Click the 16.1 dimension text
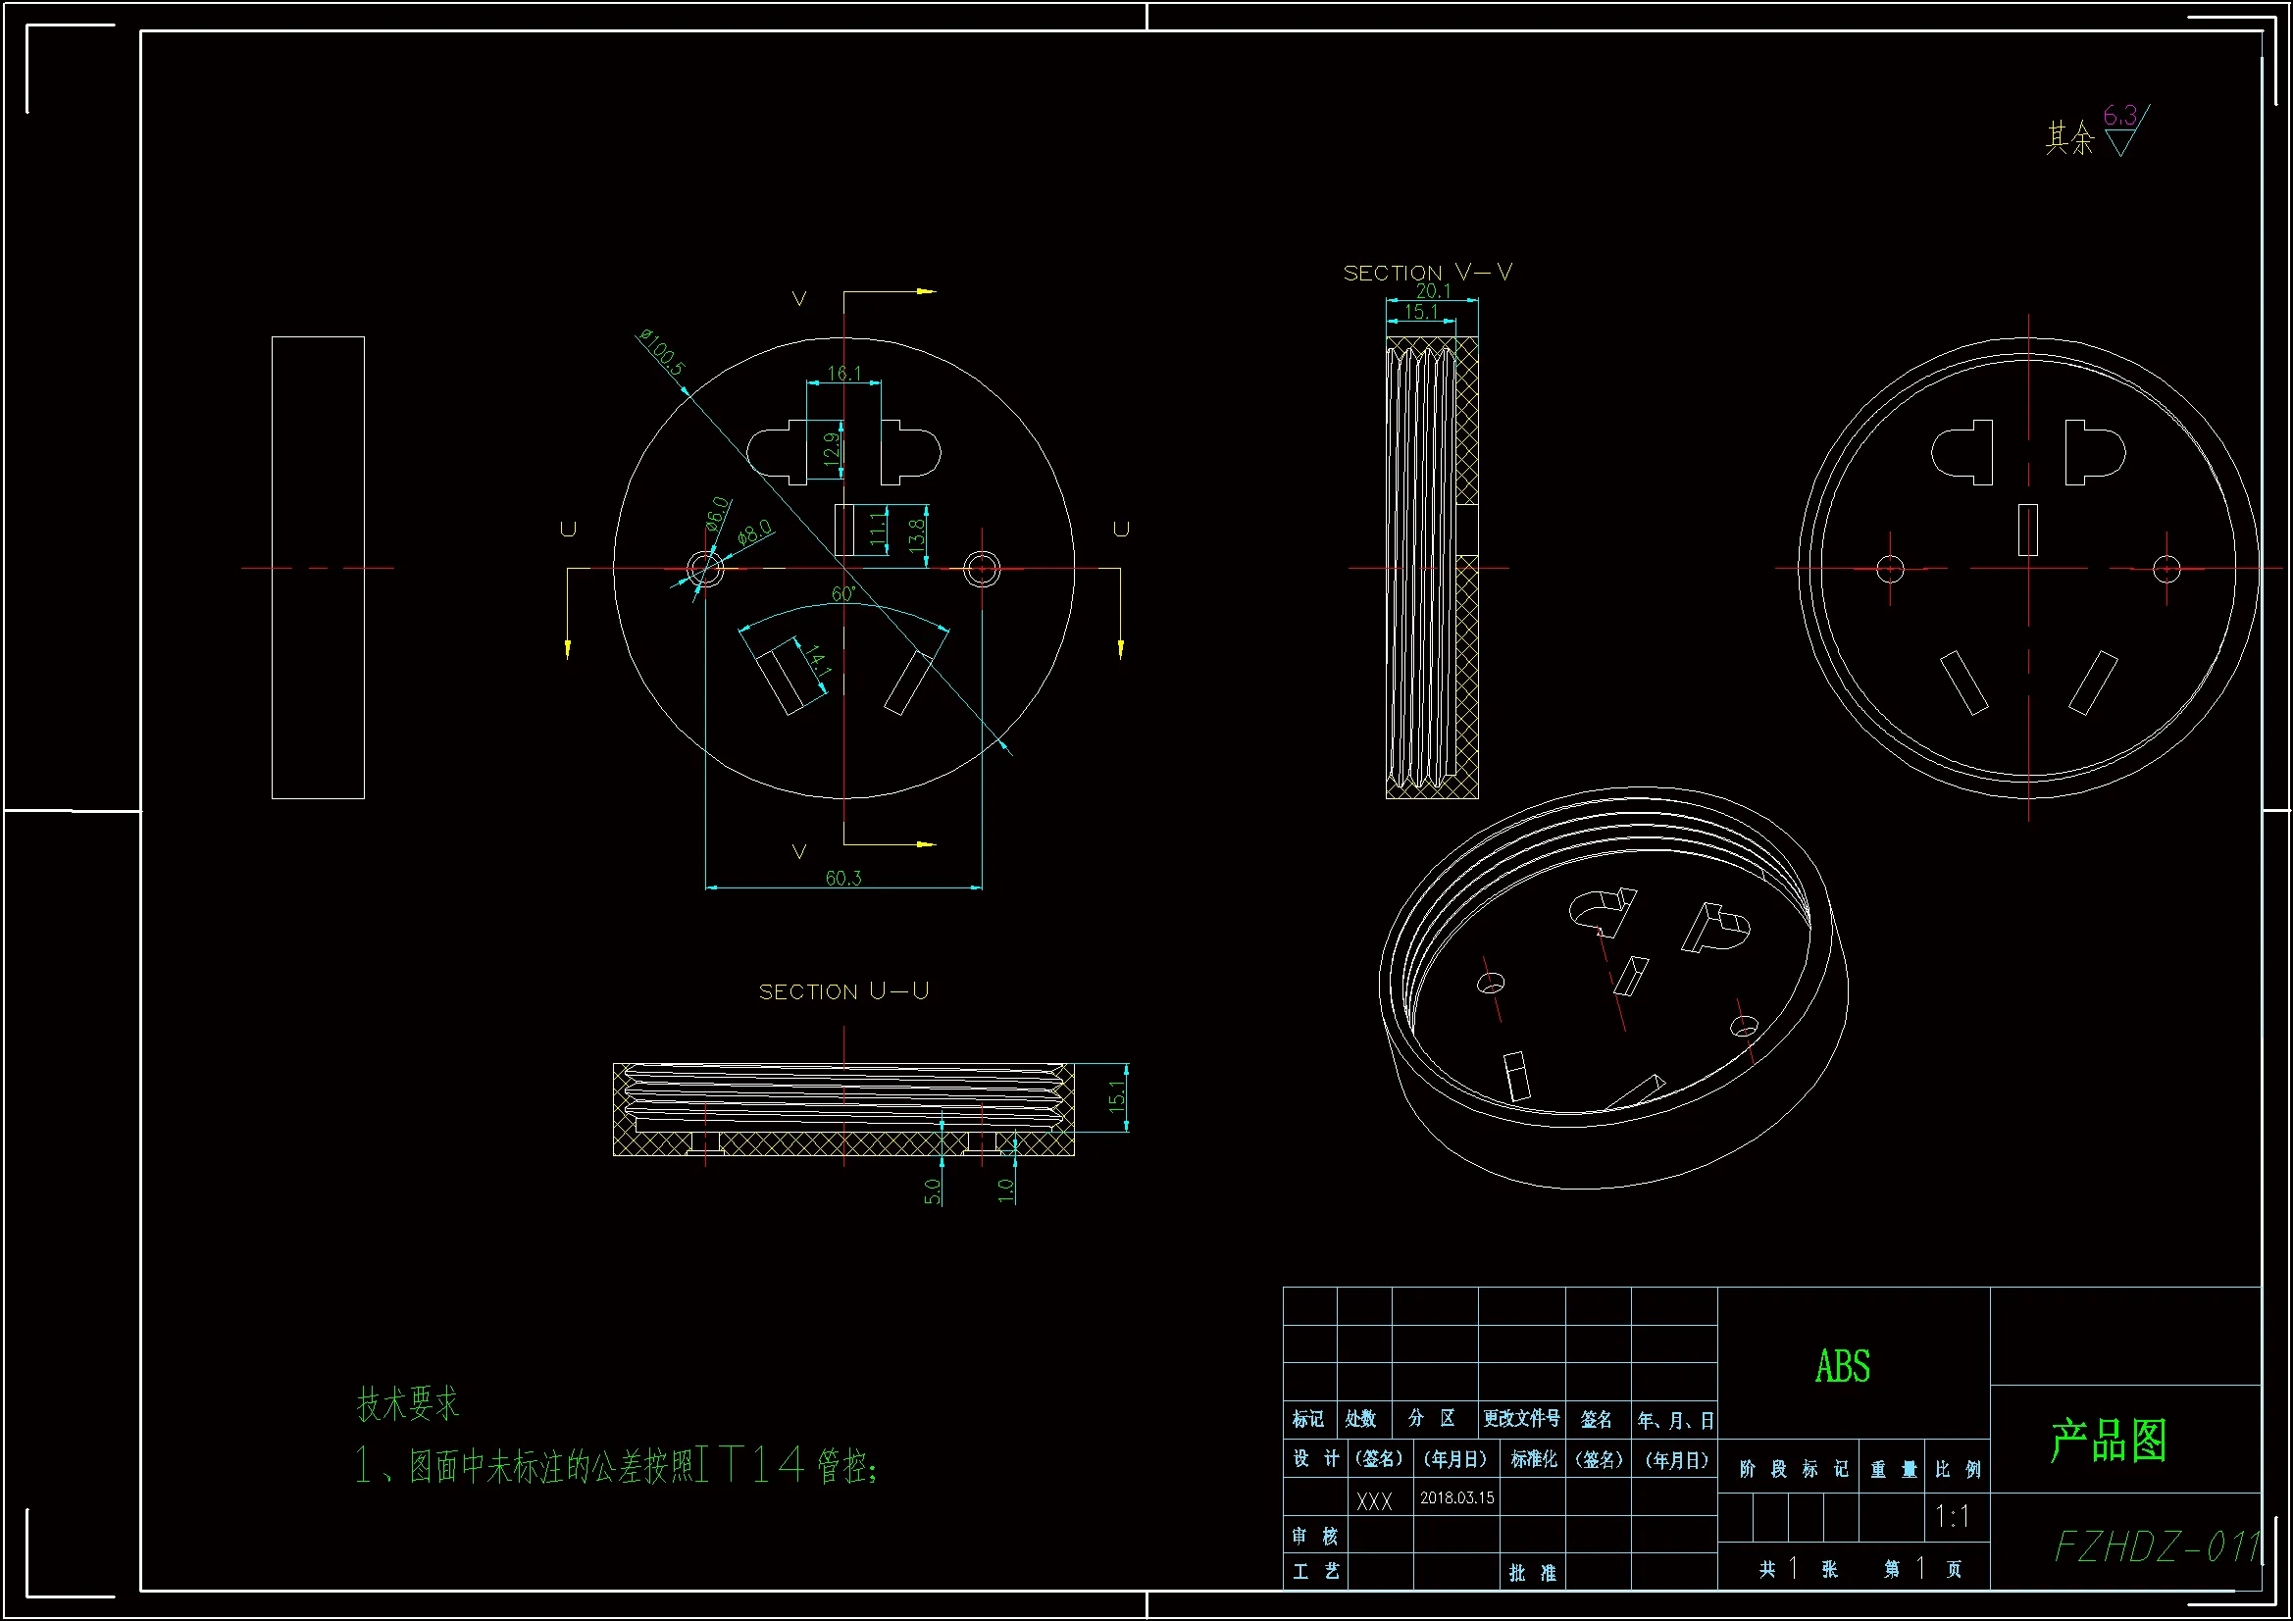 (x=842, y=373)
